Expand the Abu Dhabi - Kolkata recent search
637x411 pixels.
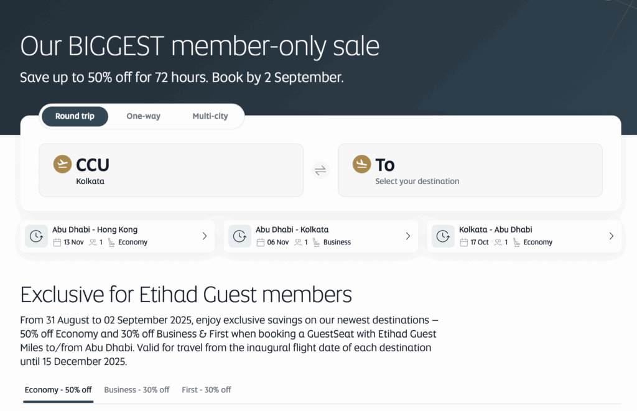pos(407,236)
